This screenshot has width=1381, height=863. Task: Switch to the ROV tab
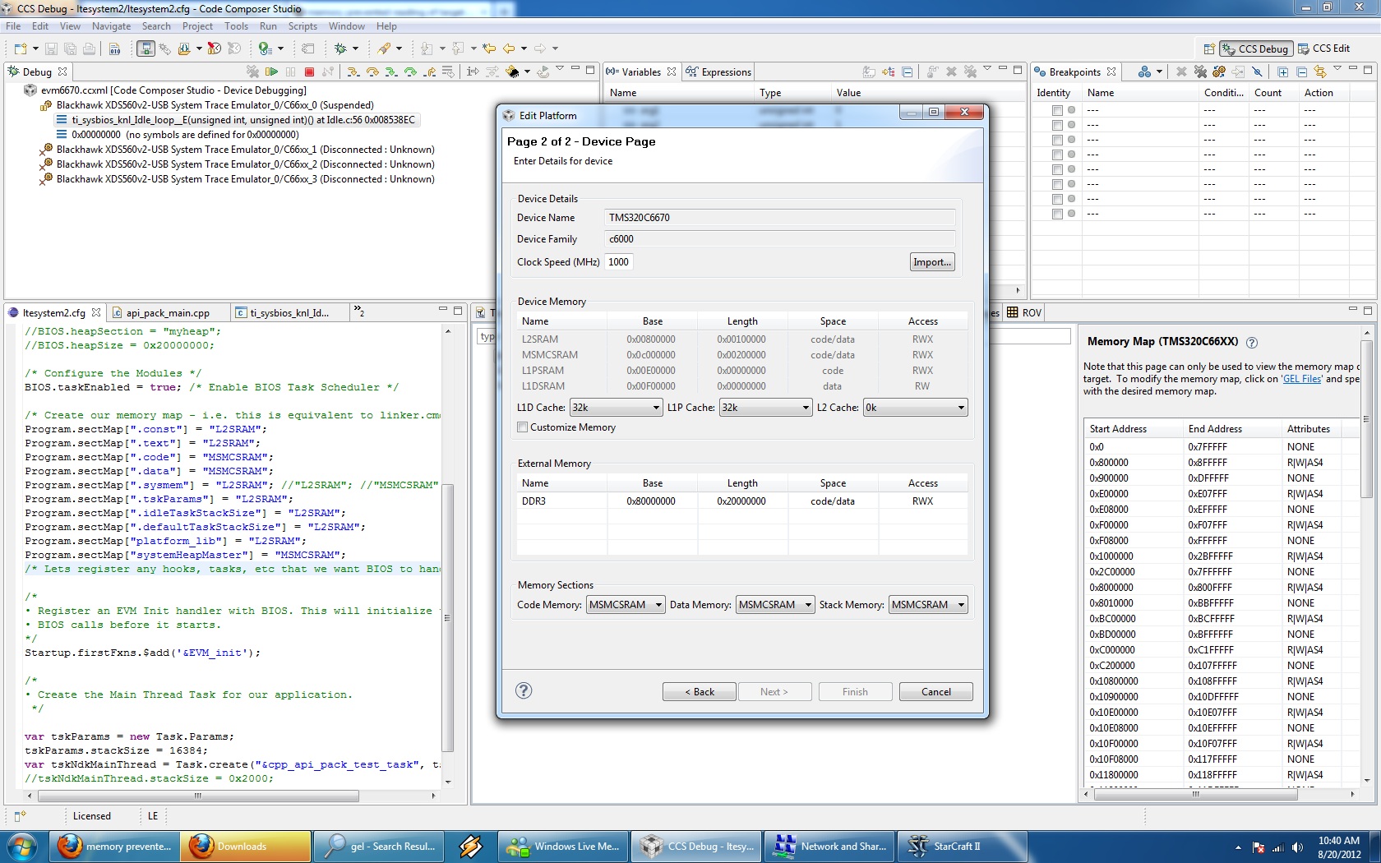[x=1024, y=312]
